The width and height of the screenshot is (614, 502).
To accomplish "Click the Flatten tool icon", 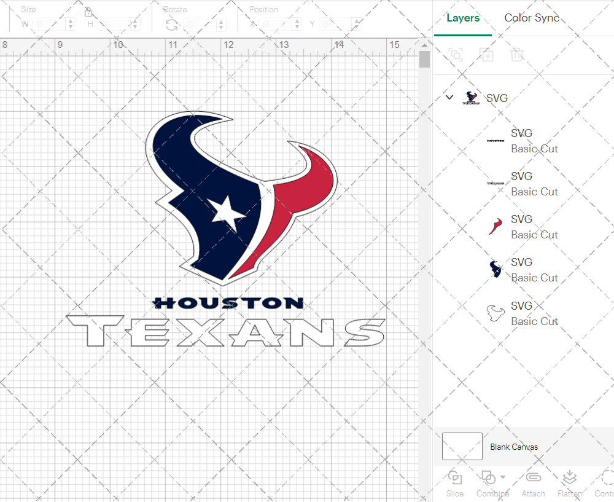I will (569, 477).
